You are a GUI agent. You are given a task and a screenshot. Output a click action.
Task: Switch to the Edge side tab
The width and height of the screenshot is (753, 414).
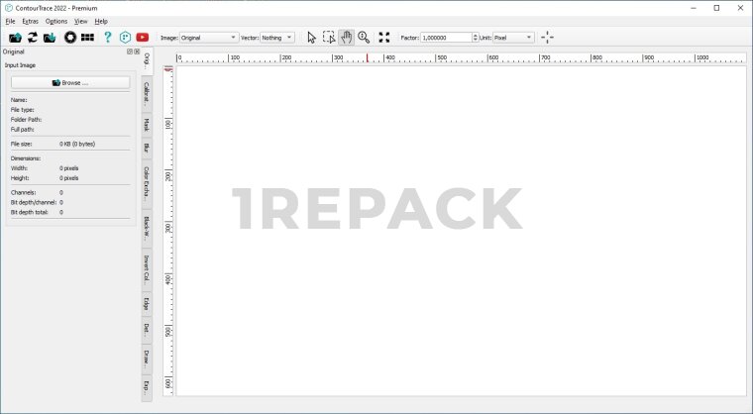coord(147,303)
